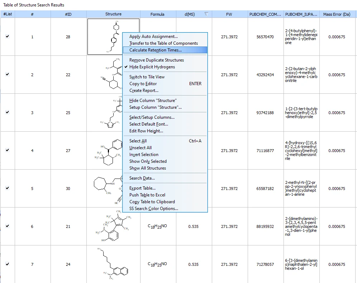Click the d(MS) column sort arrow icon
357x283 pixels.
coord(206,14)
